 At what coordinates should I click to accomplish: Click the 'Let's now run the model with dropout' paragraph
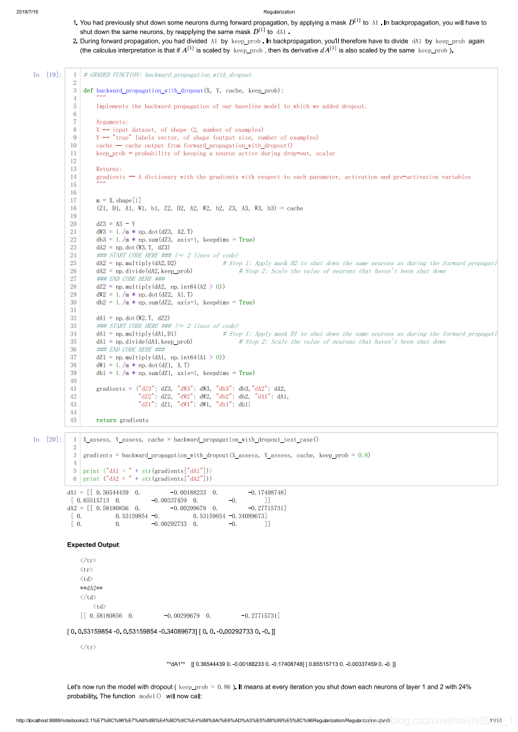269,692
